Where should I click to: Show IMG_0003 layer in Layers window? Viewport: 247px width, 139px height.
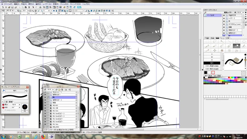45,127
